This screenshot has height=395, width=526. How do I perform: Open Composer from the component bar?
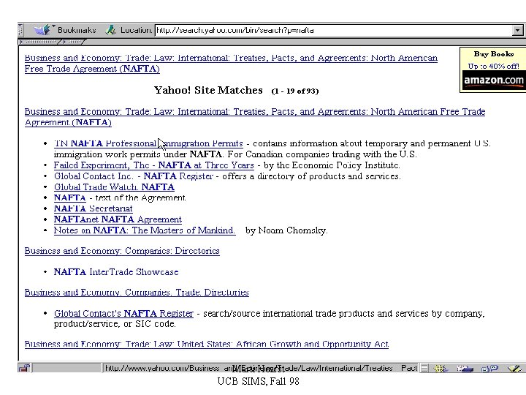[514, 369]
